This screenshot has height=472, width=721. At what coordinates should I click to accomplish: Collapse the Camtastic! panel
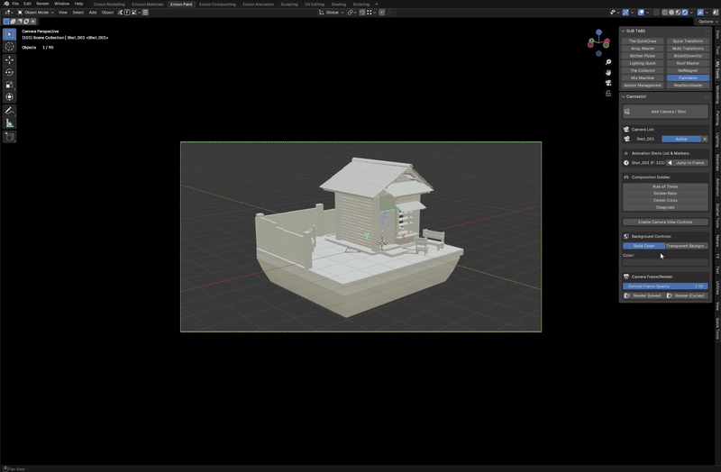(623, 96)
